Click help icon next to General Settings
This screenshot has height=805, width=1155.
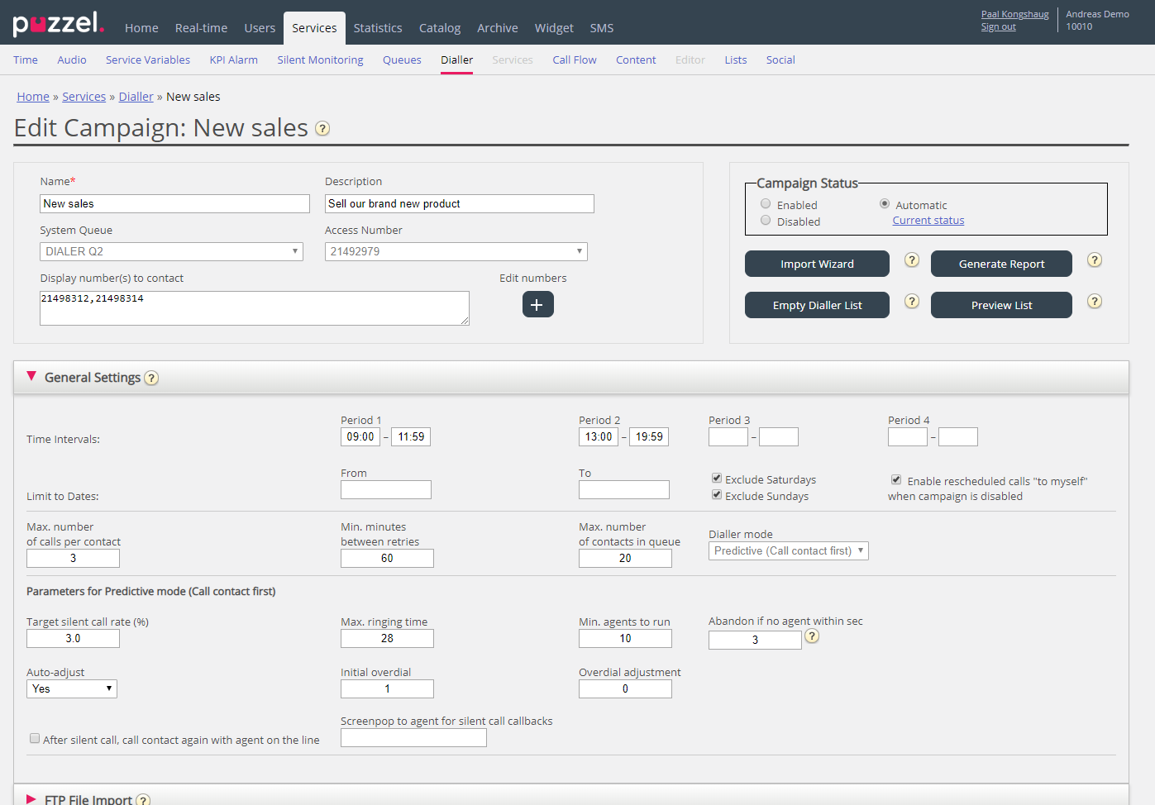point(151,379)
